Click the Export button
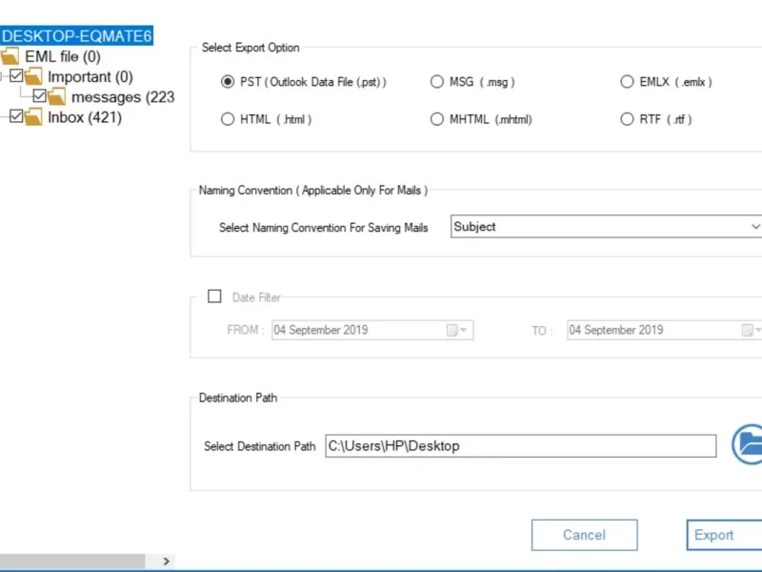This screenshot has width=762, height=572. [724, 535]
